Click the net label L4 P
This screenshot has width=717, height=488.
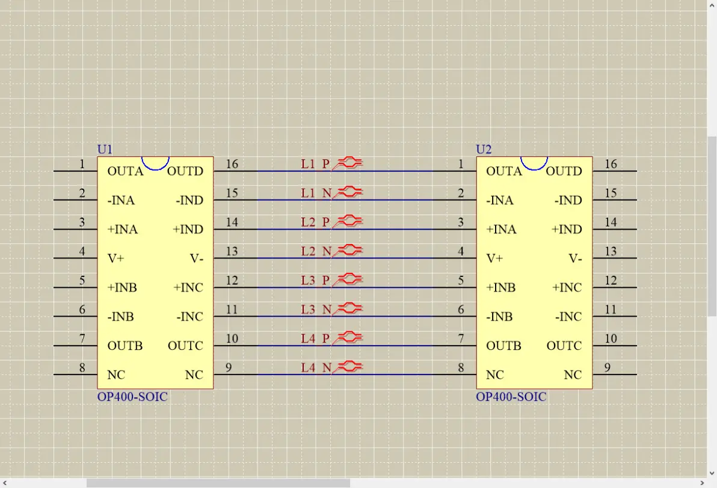click(315, 339)
